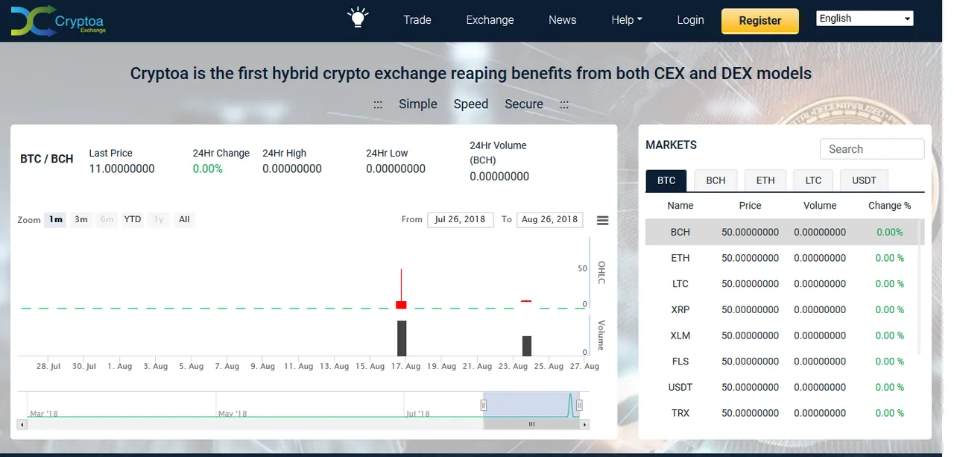Click the volume bar at 17. Aug

point(402,338)
